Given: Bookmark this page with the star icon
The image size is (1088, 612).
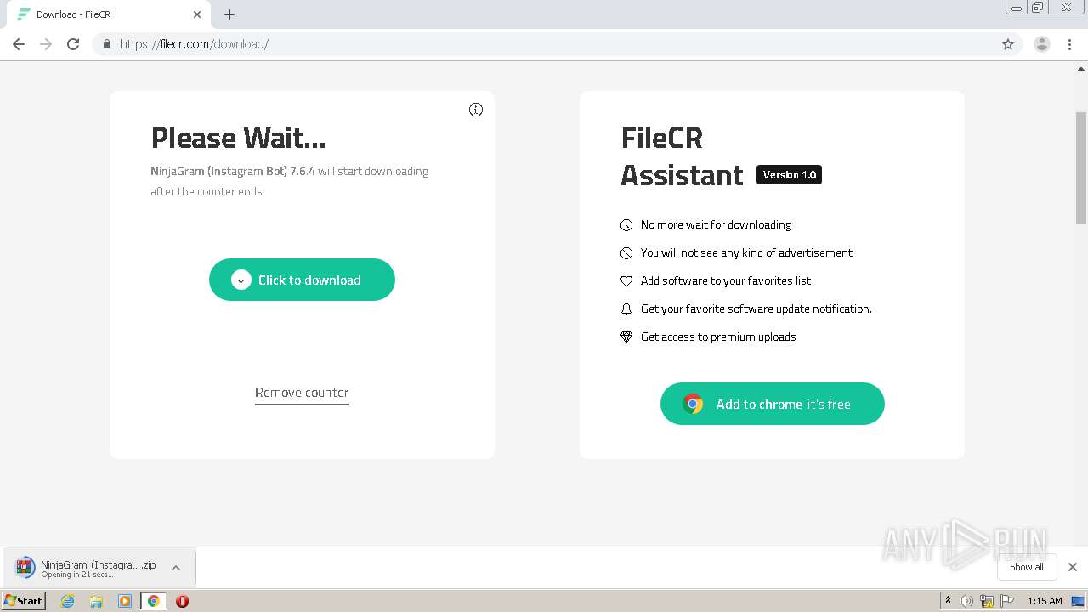Looking at the screenshot, I should (x=1008, y=44).
